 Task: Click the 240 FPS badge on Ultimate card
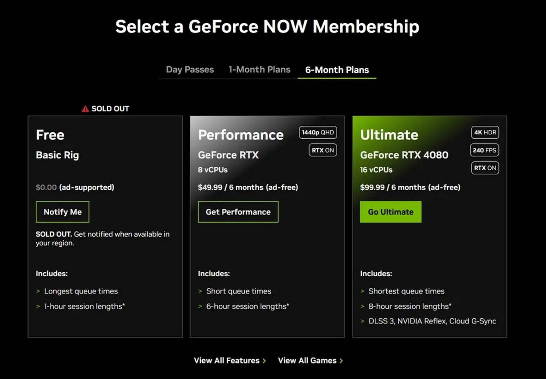tap(484, 150)
